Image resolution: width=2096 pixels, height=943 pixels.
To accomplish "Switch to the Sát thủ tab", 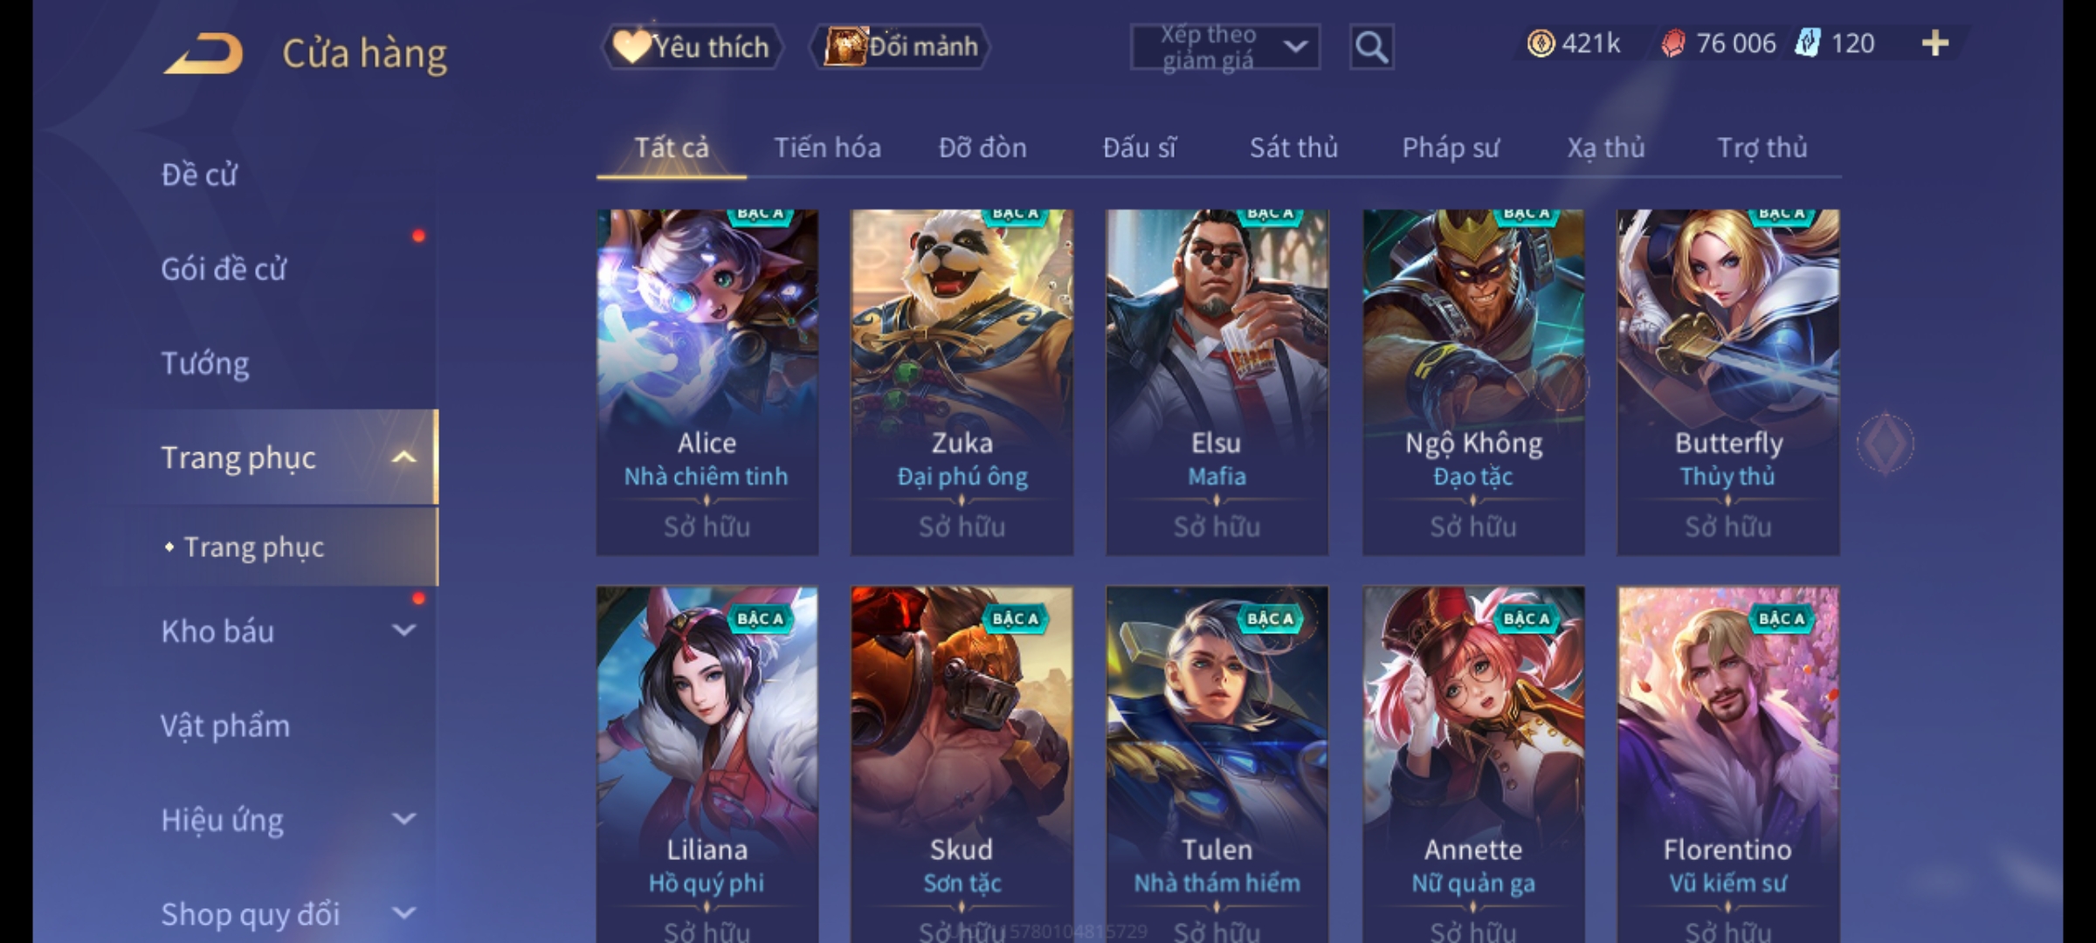I will (1293, 148).
